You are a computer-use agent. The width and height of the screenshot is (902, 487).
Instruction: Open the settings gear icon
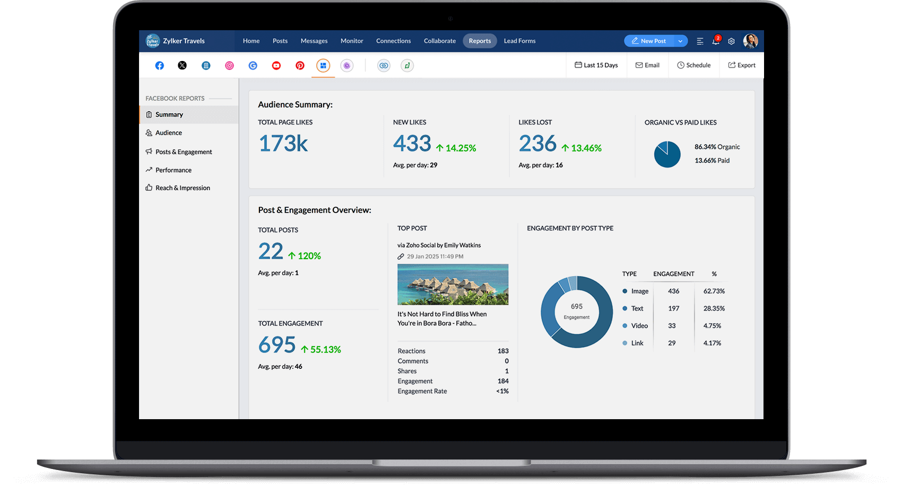click(x=731, y=41)
